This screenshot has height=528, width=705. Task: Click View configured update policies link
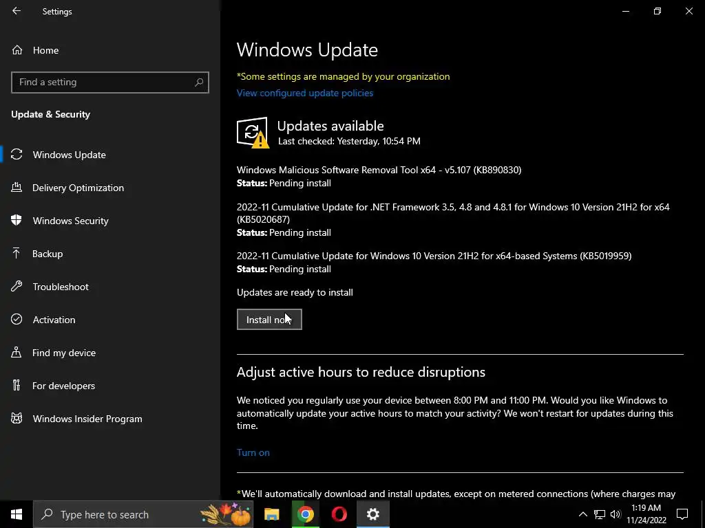point(305,93)
